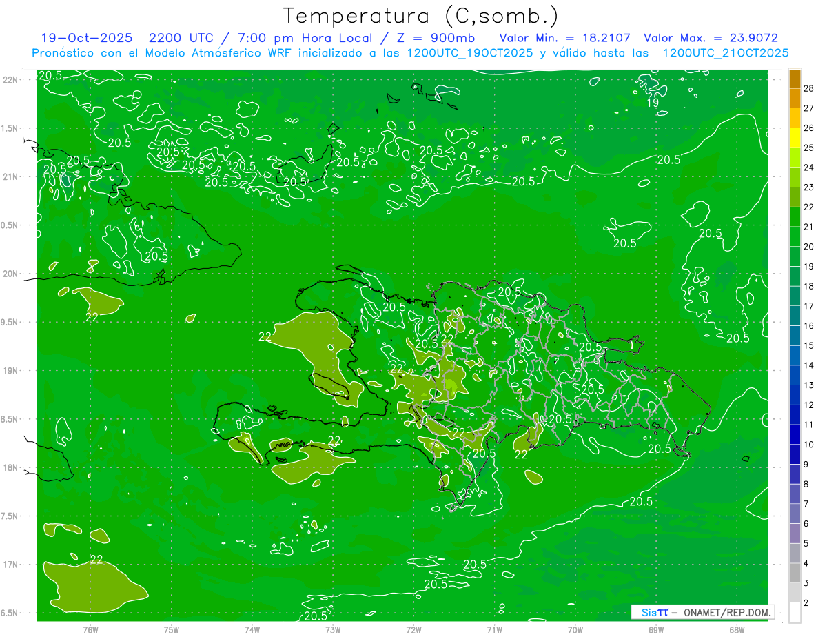
Task: Click the '13' colorbar label
Action: click(x=809, y=385)
